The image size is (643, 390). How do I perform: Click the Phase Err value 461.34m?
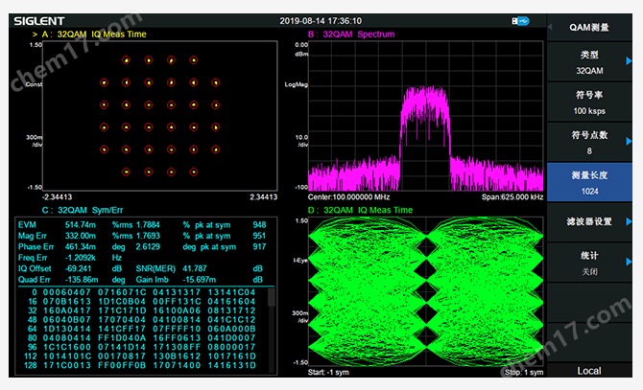(81, 247)
